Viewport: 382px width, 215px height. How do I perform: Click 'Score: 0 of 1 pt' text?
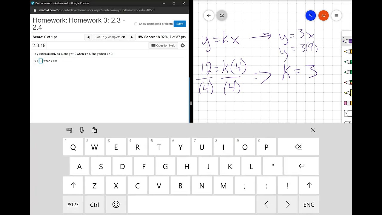click(x=45, y=37)
